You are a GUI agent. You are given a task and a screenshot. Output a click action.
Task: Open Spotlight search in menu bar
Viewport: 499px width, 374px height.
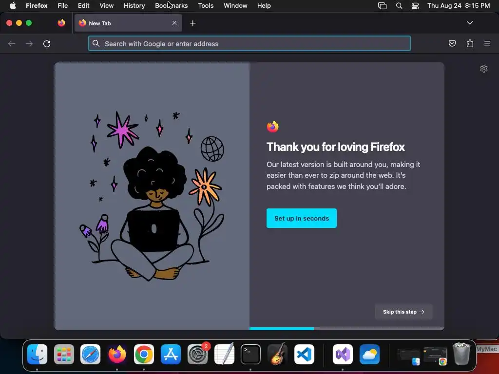click(399, 6)
